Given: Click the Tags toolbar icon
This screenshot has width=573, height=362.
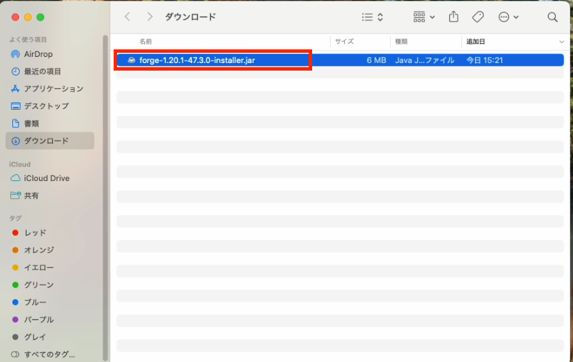Looking at the screenshot, I should pyautogui.click(x=478, y=17).
